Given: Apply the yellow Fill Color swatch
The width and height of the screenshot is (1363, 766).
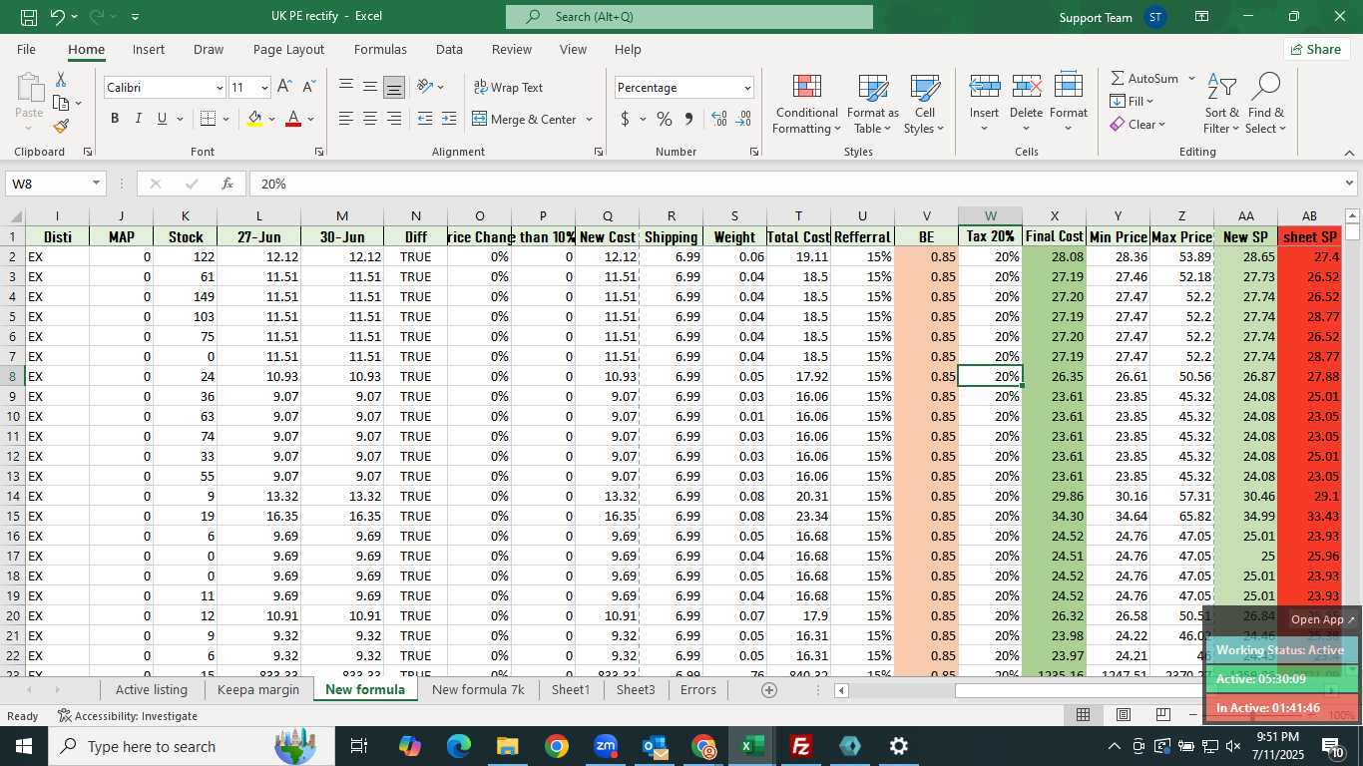Looking at the screenshot, I should (x=254, y=119).
